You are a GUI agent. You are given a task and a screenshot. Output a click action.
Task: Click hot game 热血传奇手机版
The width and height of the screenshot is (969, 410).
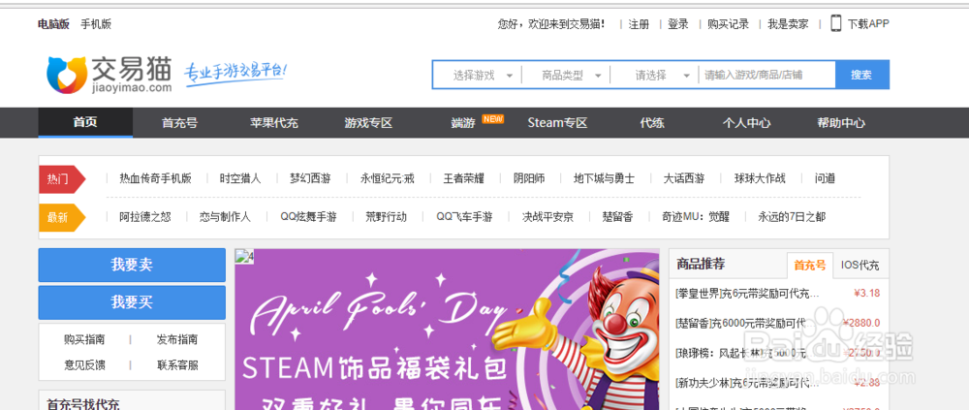pos(156,178)
